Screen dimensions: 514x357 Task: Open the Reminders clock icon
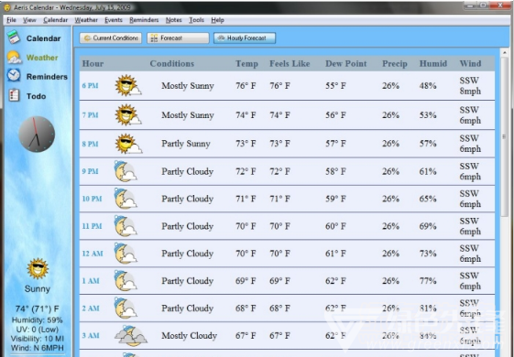click(14, 76)
